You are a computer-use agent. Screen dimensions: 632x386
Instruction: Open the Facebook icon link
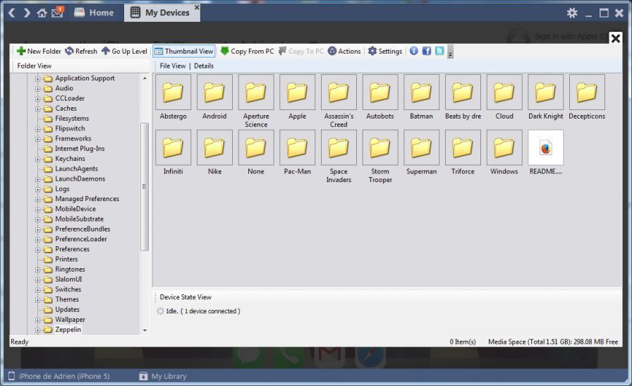pos(427,51)
